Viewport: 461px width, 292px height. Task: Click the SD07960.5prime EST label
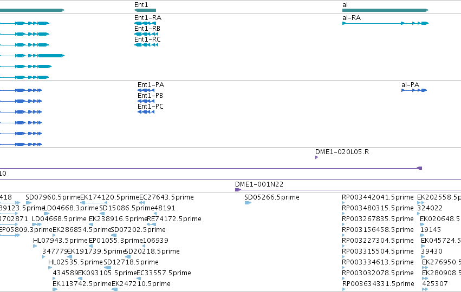(x=53, y=197)
